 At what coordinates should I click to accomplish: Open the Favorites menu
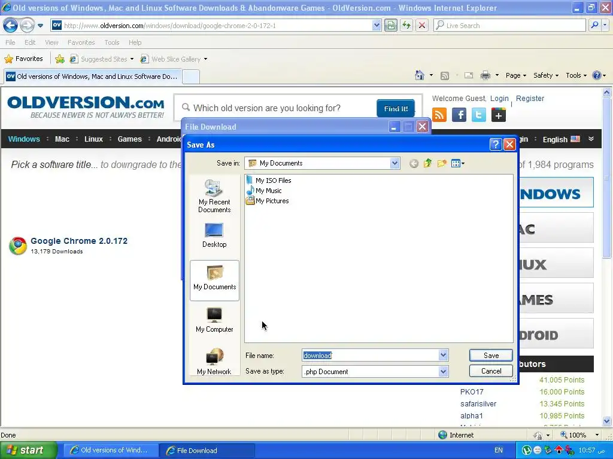[x=81, y=42]
